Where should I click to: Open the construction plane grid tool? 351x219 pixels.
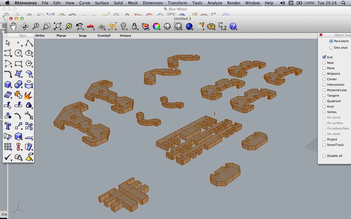101,27
